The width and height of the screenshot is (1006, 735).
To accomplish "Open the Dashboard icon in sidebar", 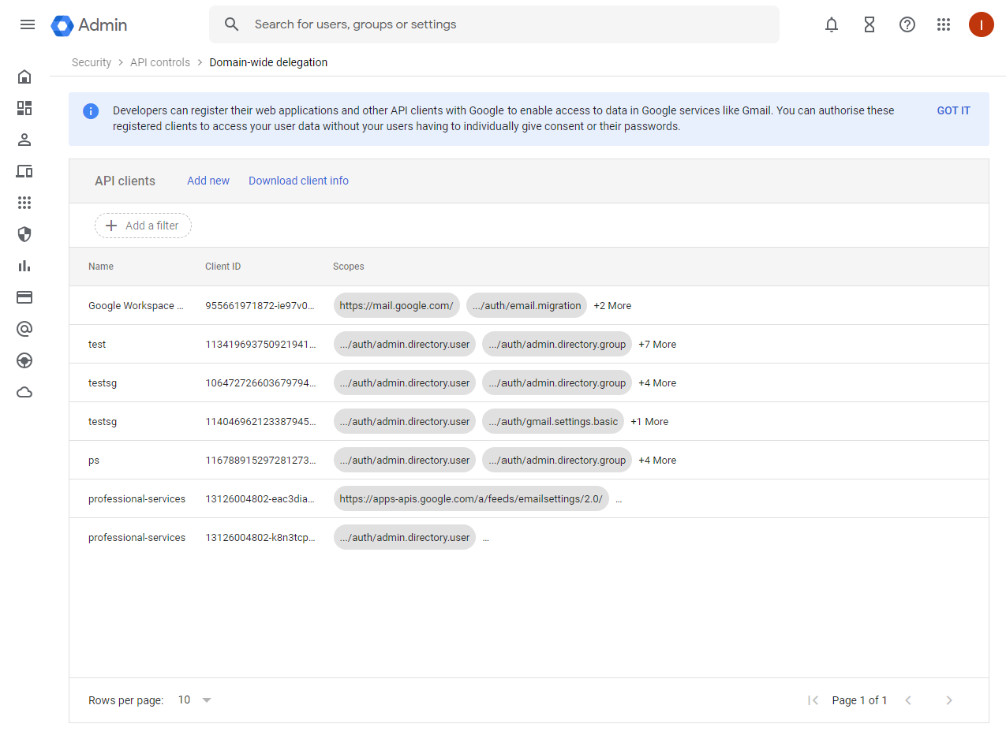I will click(x=24, y=108).
